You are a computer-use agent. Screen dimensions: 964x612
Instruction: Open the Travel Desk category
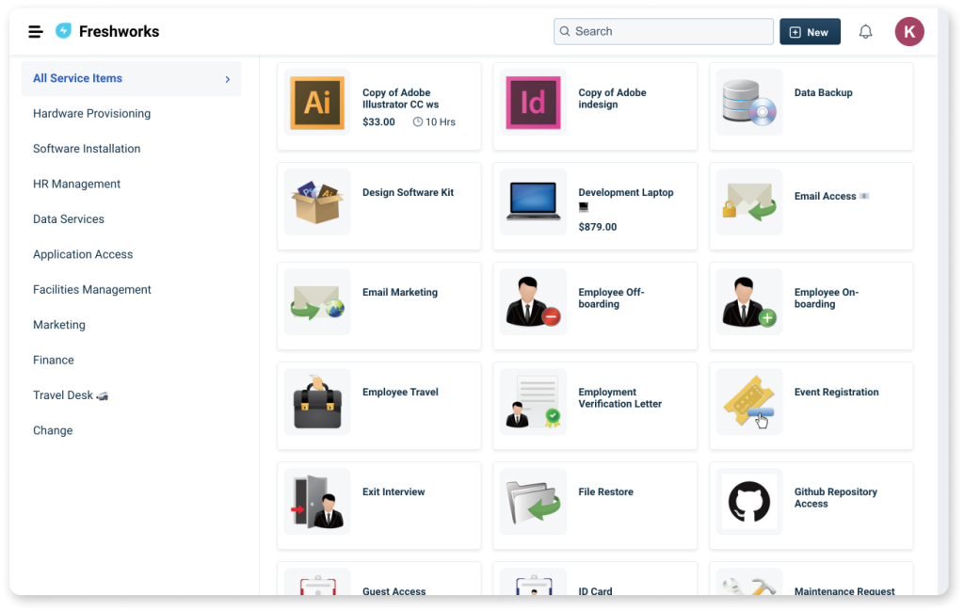click(x=70, y=395)
